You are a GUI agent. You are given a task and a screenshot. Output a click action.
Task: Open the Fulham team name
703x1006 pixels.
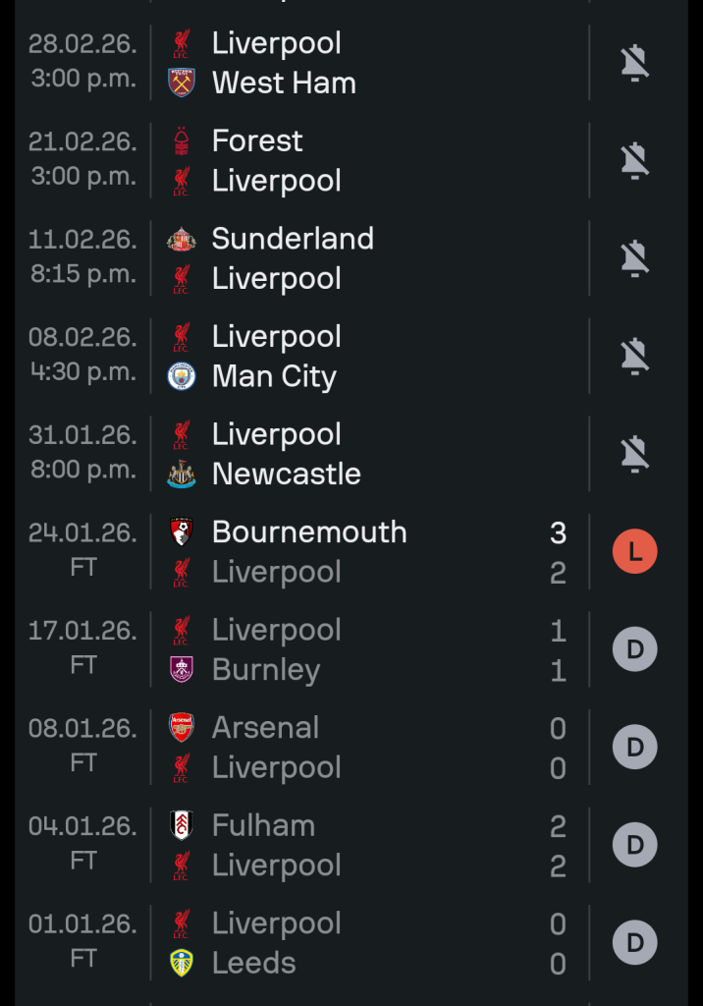pyautogui.click(x=263, y=825)
